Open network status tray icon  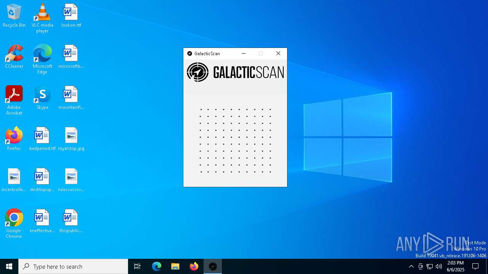pos(430,266)
